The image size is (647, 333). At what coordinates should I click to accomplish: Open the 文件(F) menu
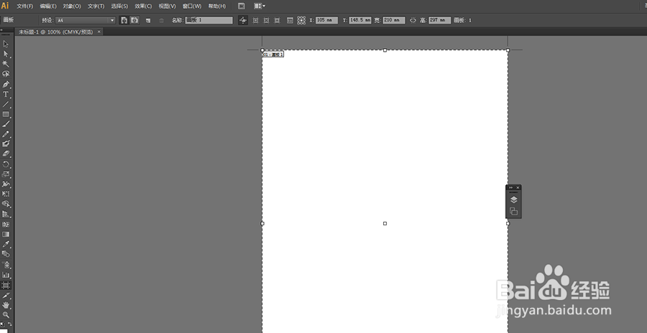[x=24, y=6]
